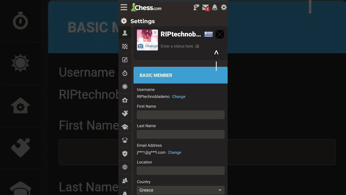Open the friends handshake icon in header

(x=196, y=8)
